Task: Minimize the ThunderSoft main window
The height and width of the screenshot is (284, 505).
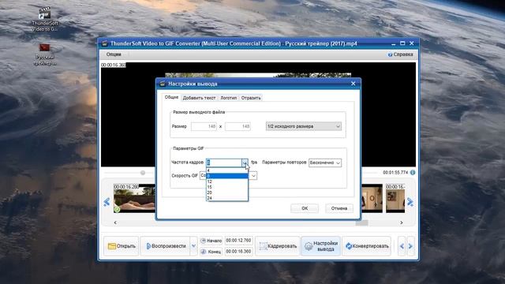Action: (393, 43)
